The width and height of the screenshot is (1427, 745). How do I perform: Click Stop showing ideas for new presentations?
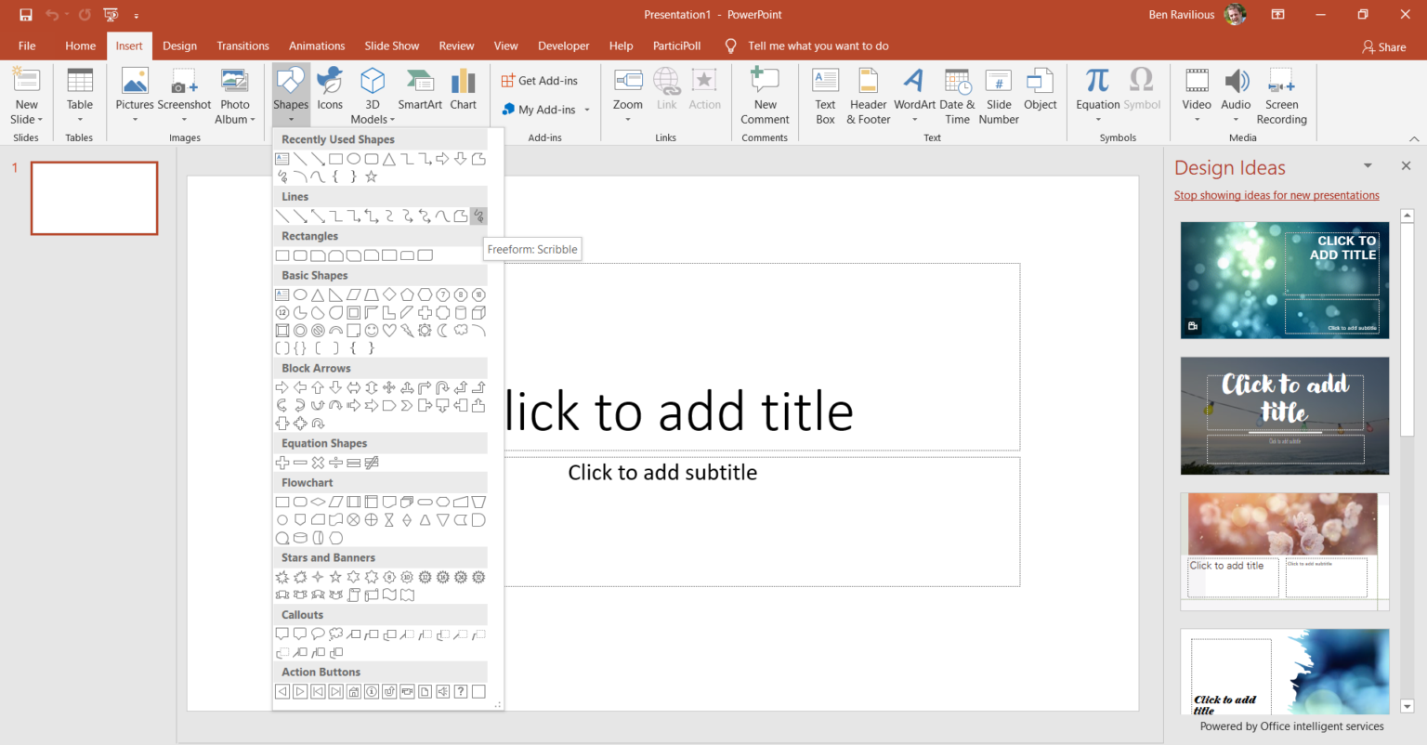pyautogui.click(x=1276, y=195)
